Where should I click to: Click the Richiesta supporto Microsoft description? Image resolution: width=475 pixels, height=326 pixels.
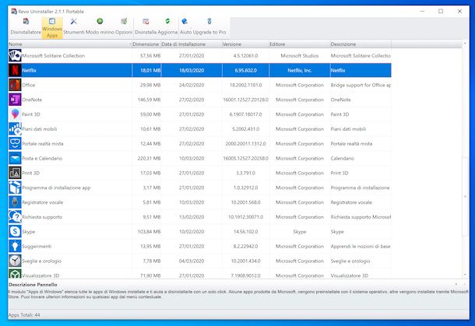(361, 217)
